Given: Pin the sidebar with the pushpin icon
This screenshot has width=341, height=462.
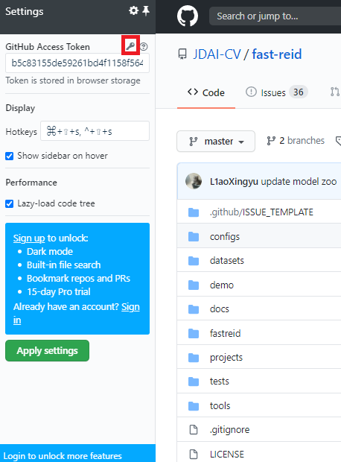Looking at the screenshot, I should 146,11.
